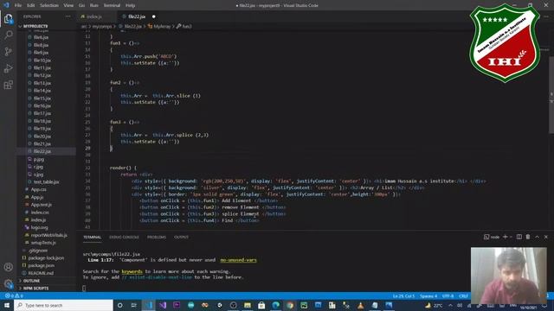Open the Run menu

(x=93, y=5)
